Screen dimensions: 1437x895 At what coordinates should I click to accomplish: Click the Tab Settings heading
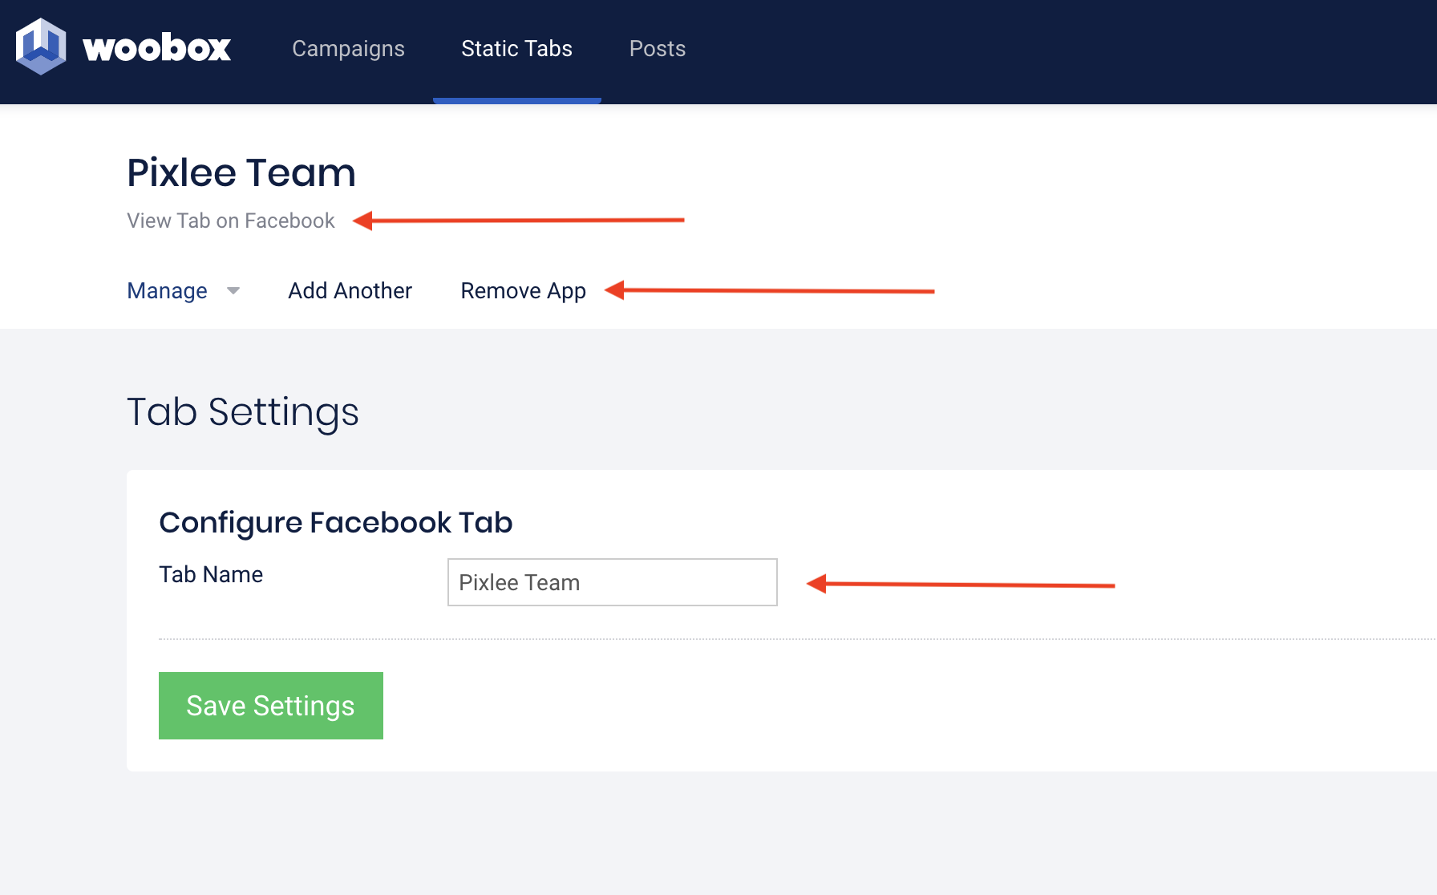pyautogui.click(x=243, y=412)
